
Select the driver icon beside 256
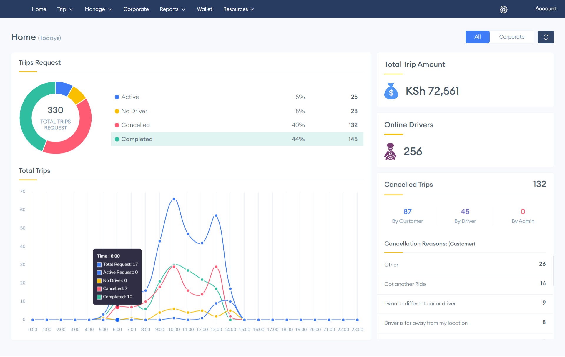click(390, 151)
